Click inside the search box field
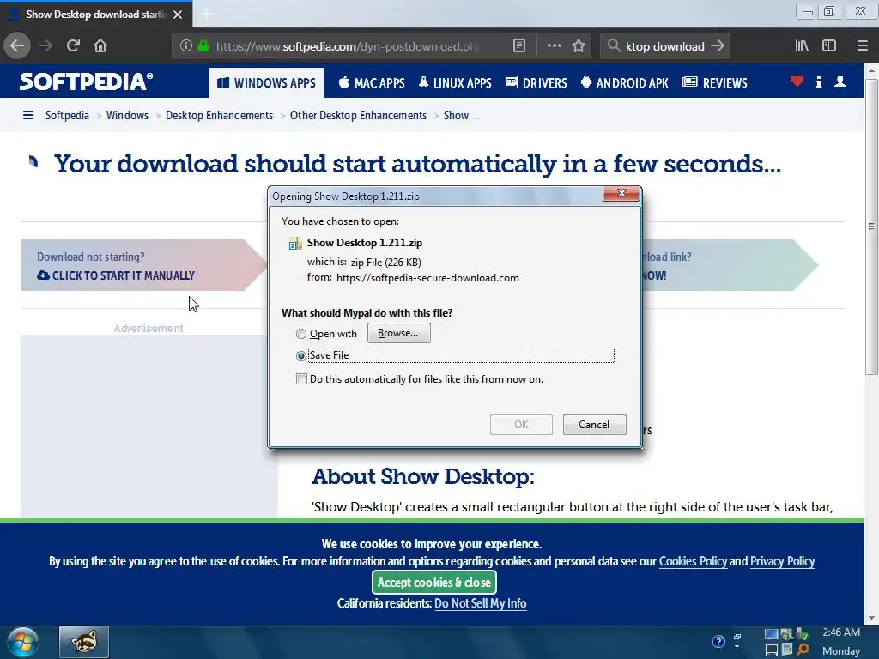The width and height of the screenshot is (879, 659). (665, 46)
